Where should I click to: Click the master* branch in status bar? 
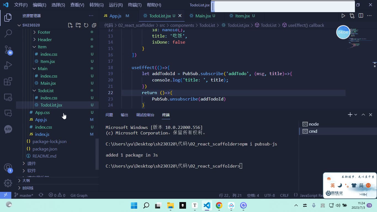[24, 195]
